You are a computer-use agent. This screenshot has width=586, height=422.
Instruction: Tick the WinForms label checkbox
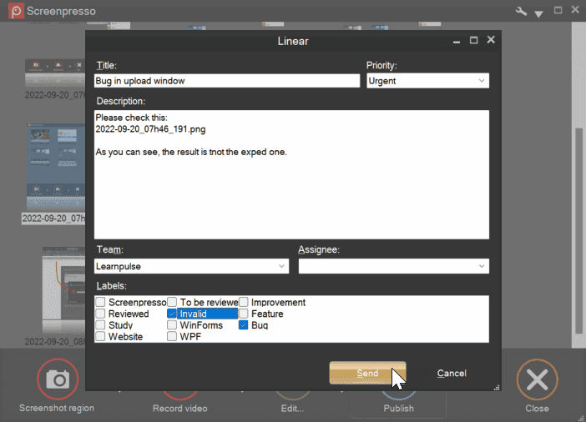pos(172,325)
